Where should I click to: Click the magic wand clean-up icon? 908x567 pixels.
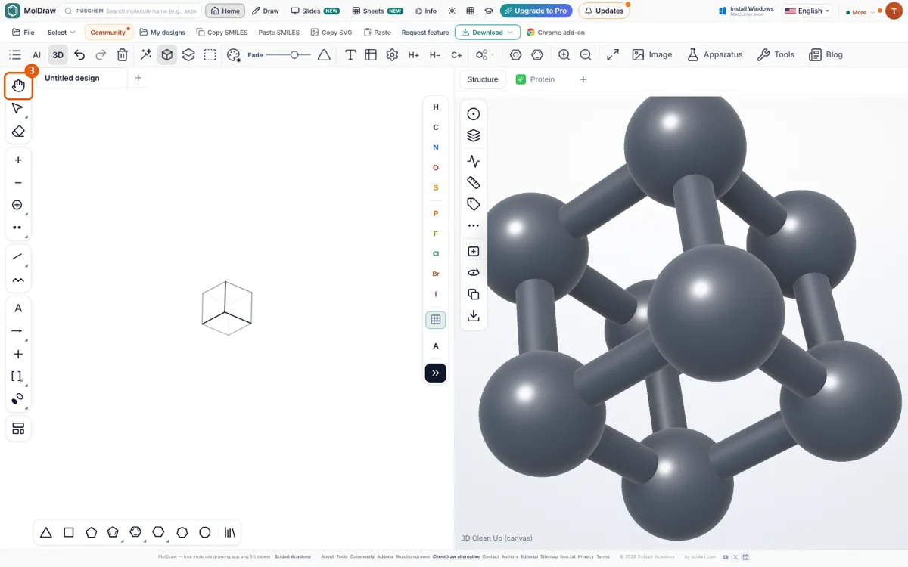coord(146,54)
